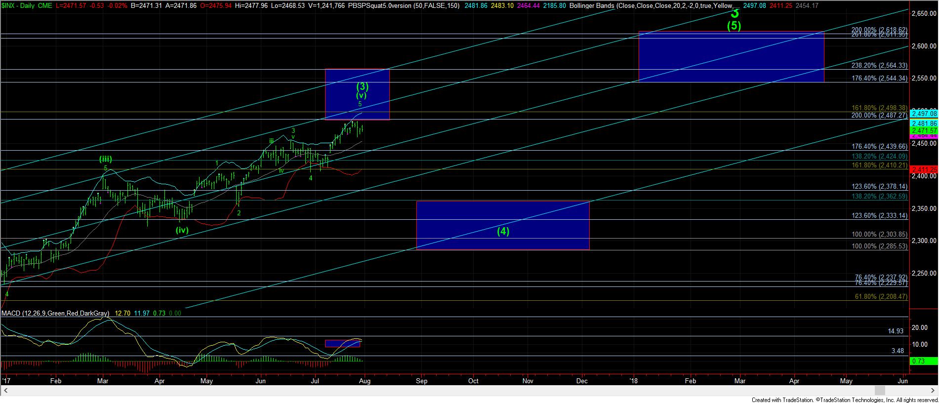This screenshot has height=403, width=939.
Task: Click the green (5) wave label at top
Action: [734, 25]
